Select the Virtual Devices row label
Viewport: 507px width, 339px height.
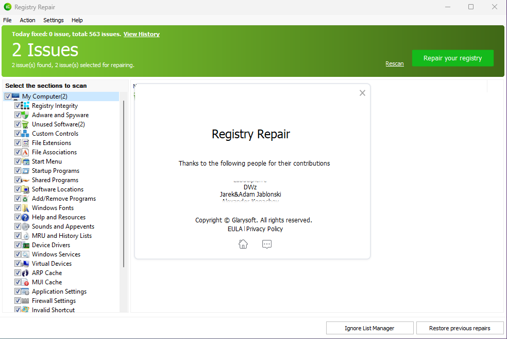click(x=52, y=264)
